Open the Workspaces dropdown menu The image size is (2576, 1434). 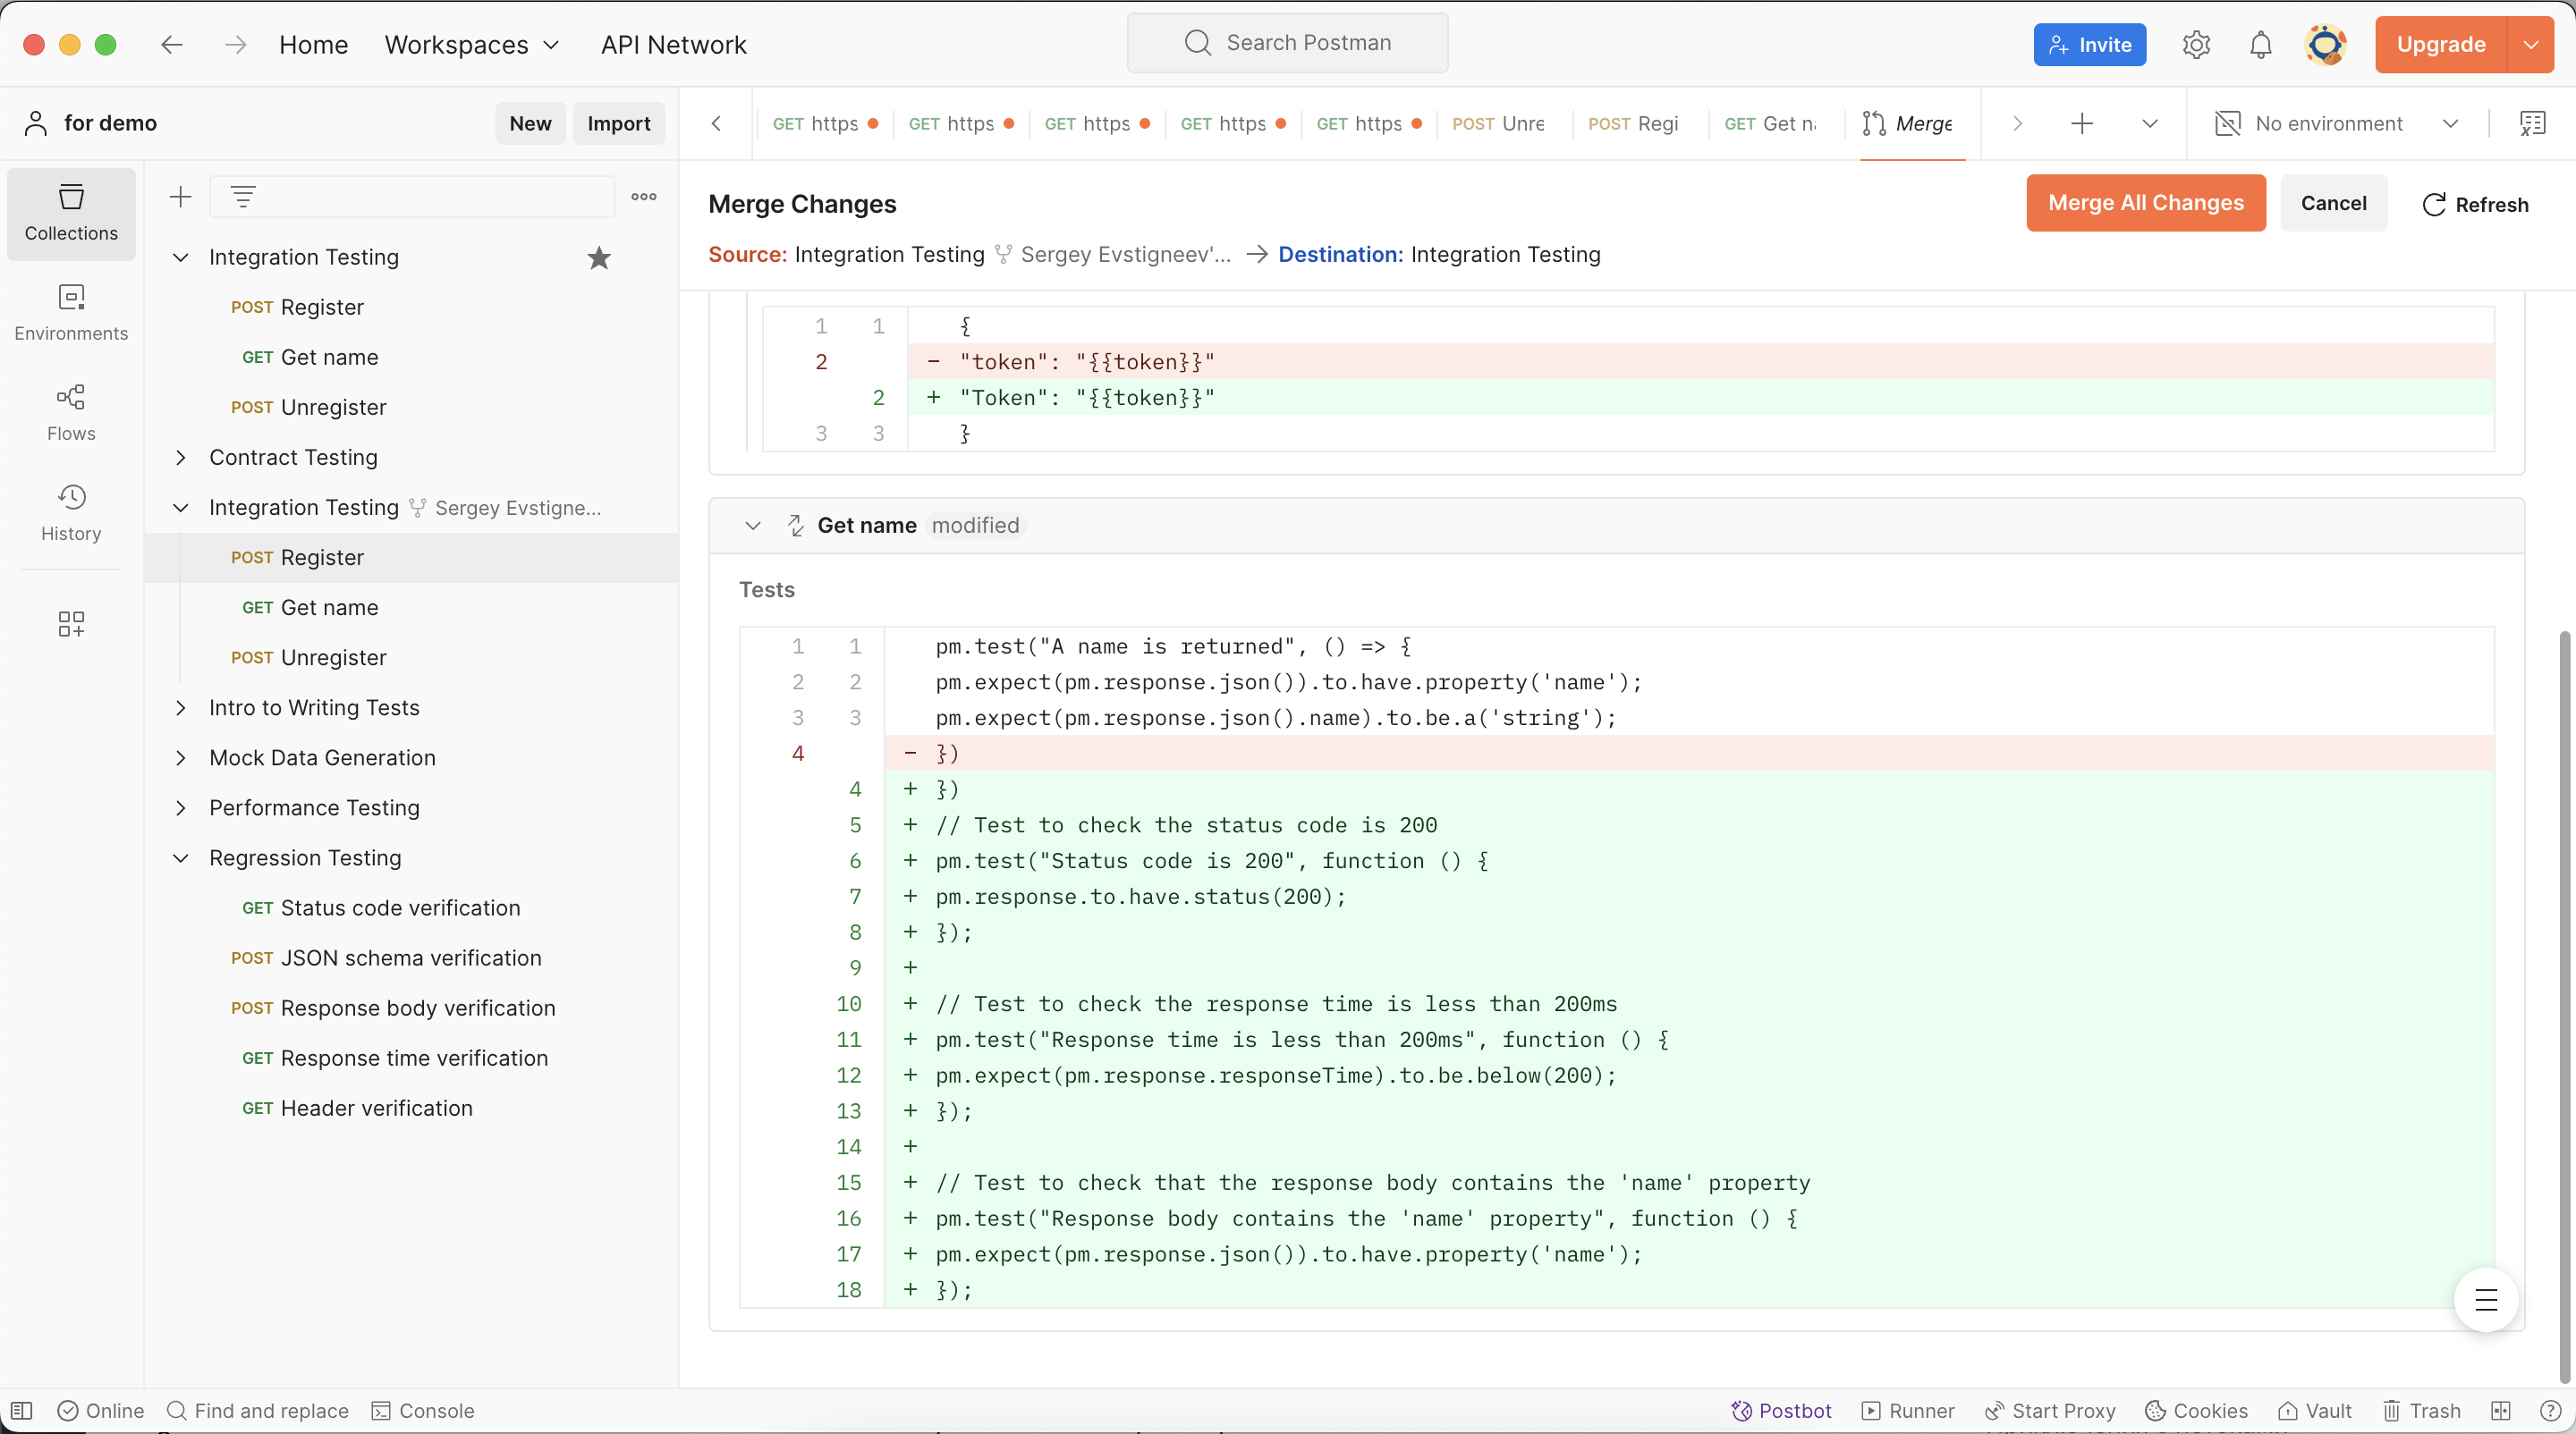tap(472, 44)
